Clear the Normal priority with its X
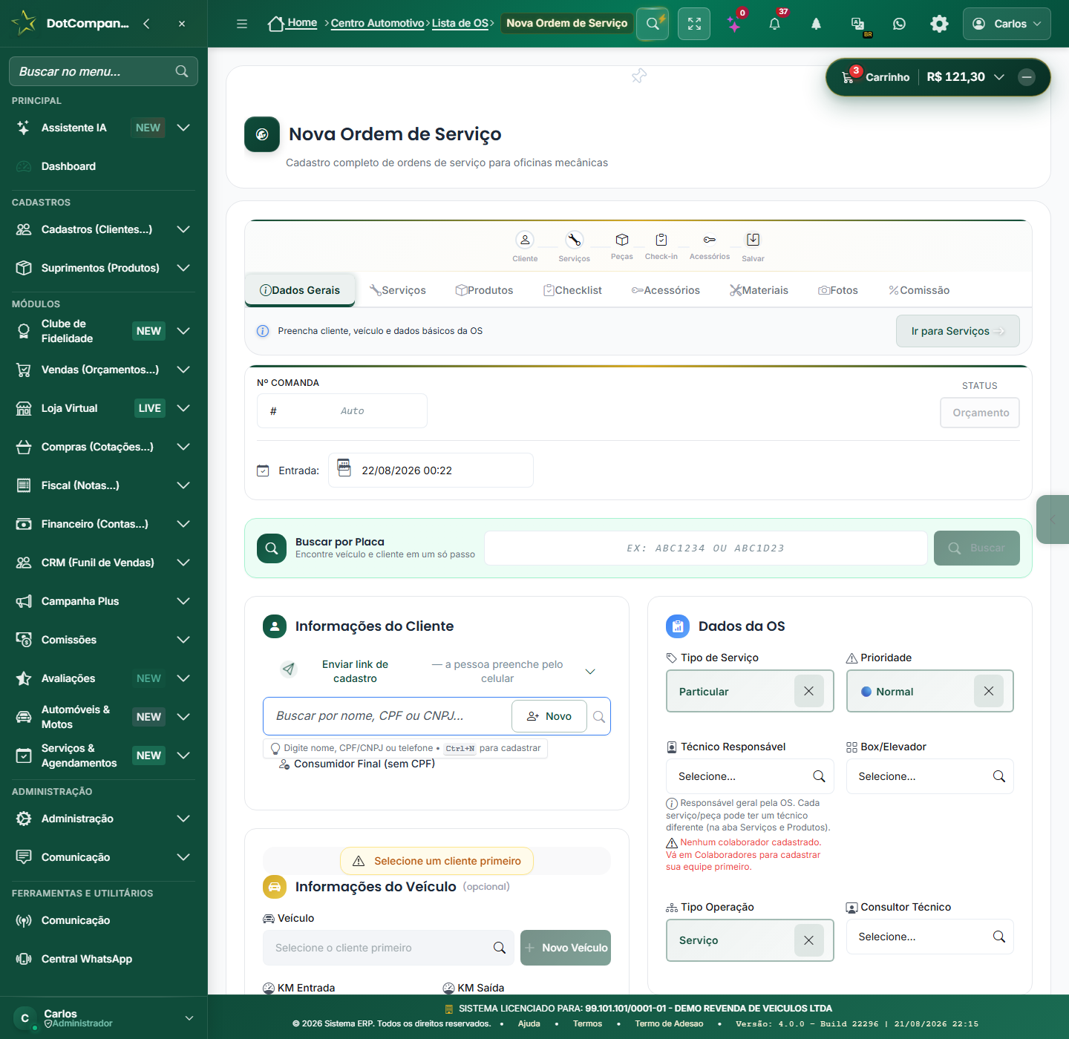 (x=989, y=691)
